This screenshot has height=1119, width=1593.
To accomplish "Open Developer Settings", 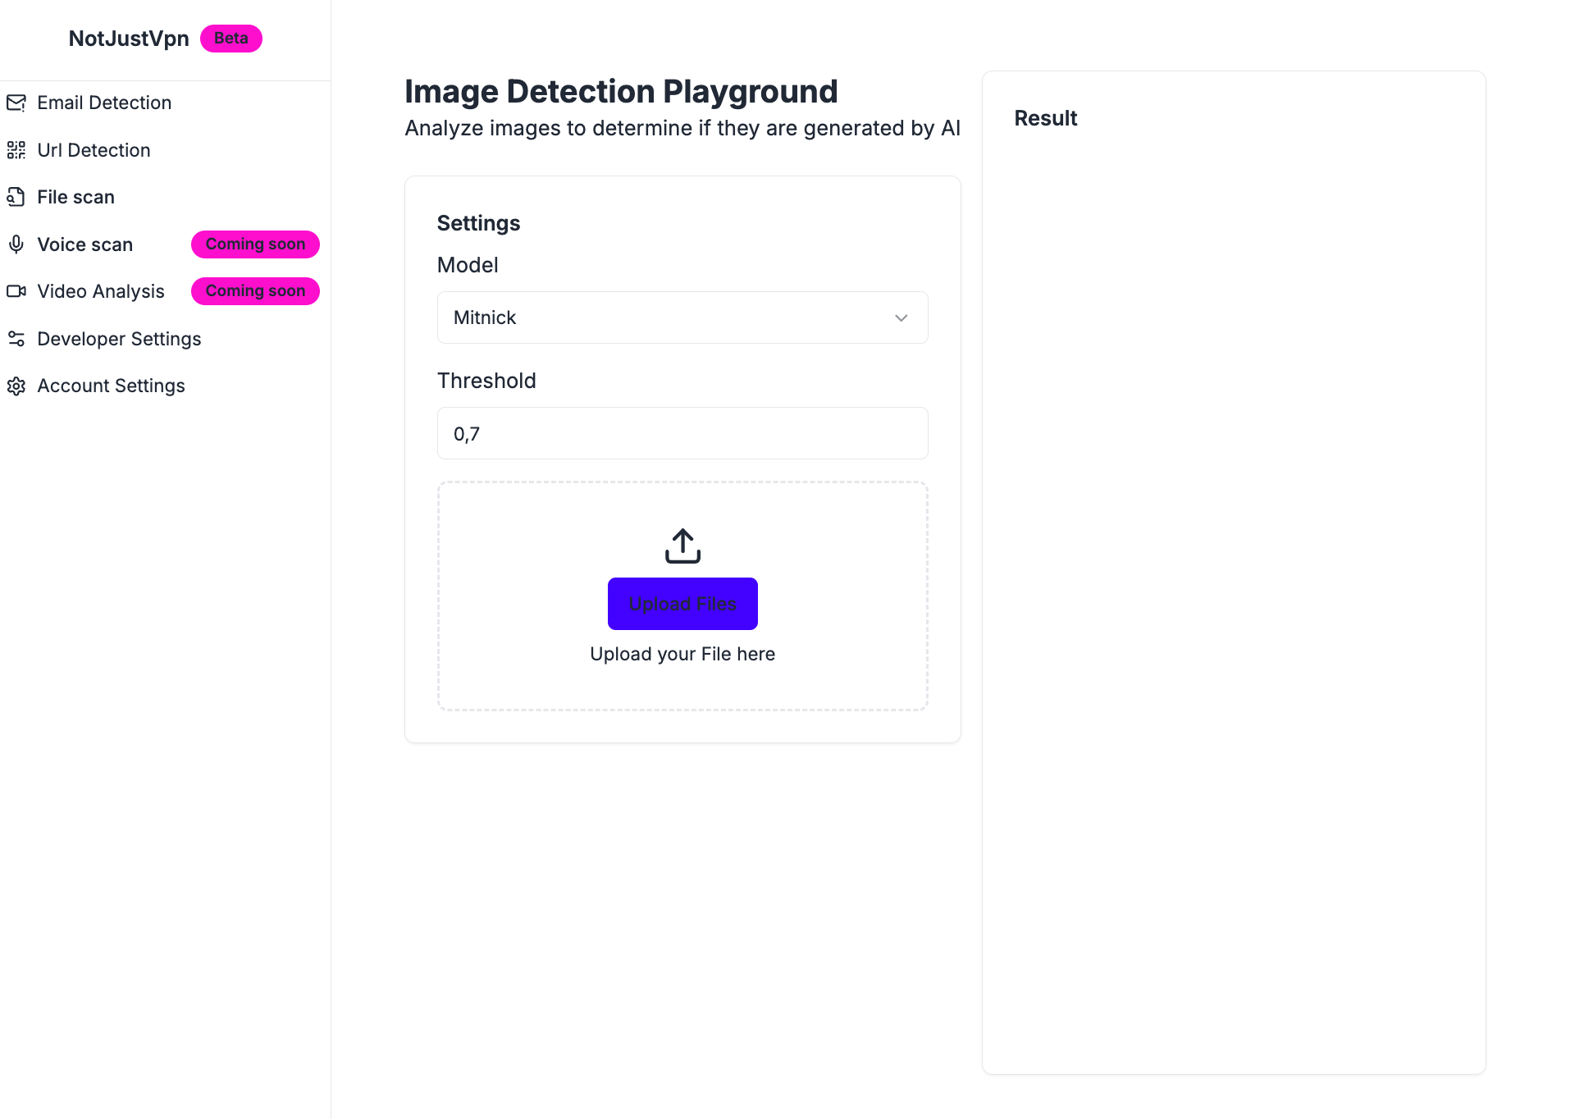I will pos(119,339).
